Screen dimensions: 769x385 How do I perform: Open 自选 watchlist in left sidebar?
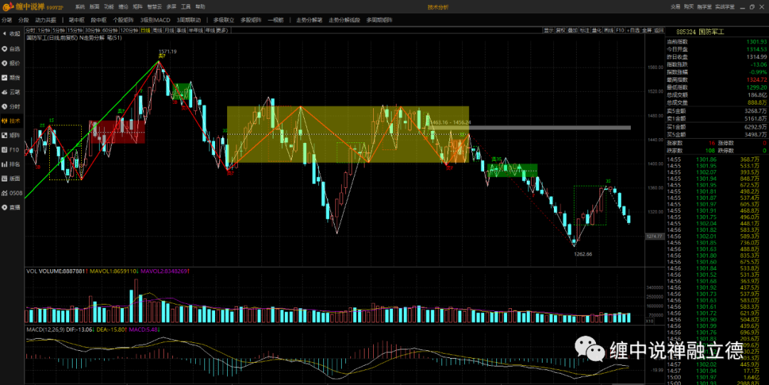pyautogui.click(x=11, y=49)
